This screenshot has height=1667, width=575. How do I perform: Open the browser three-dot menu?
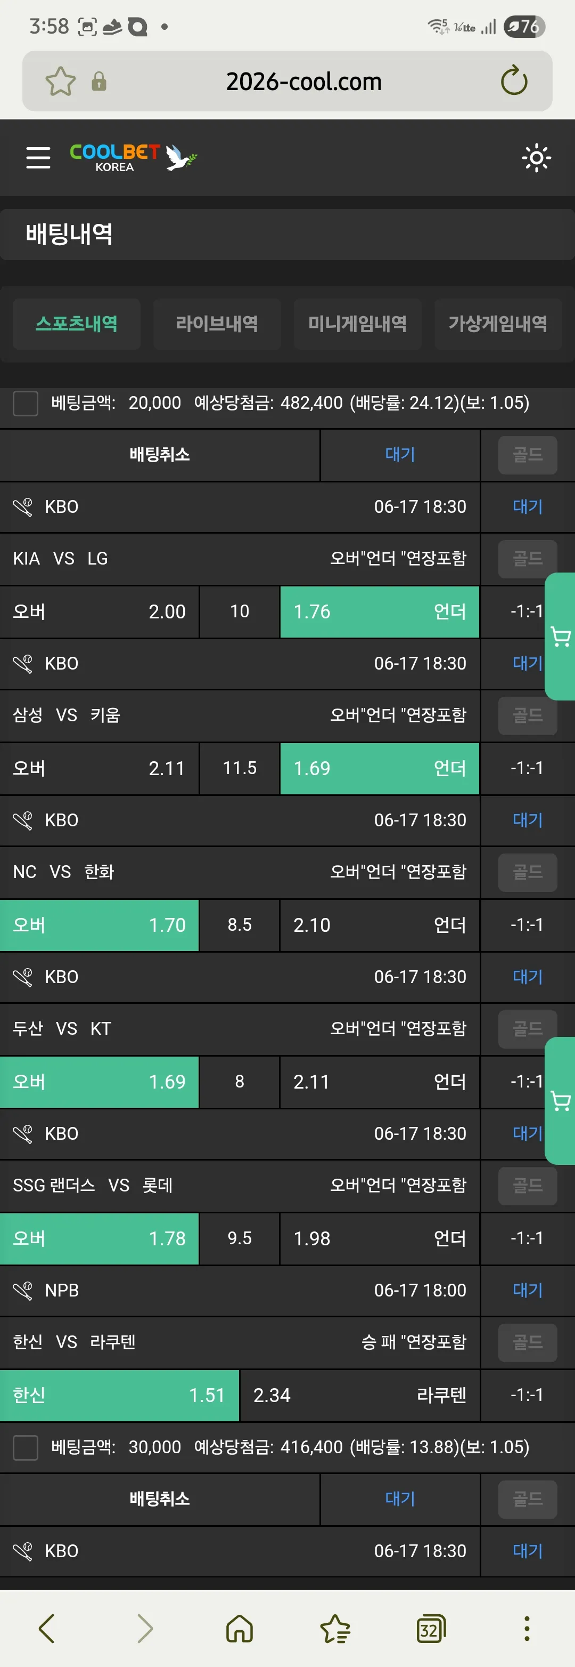(527, 1628)
